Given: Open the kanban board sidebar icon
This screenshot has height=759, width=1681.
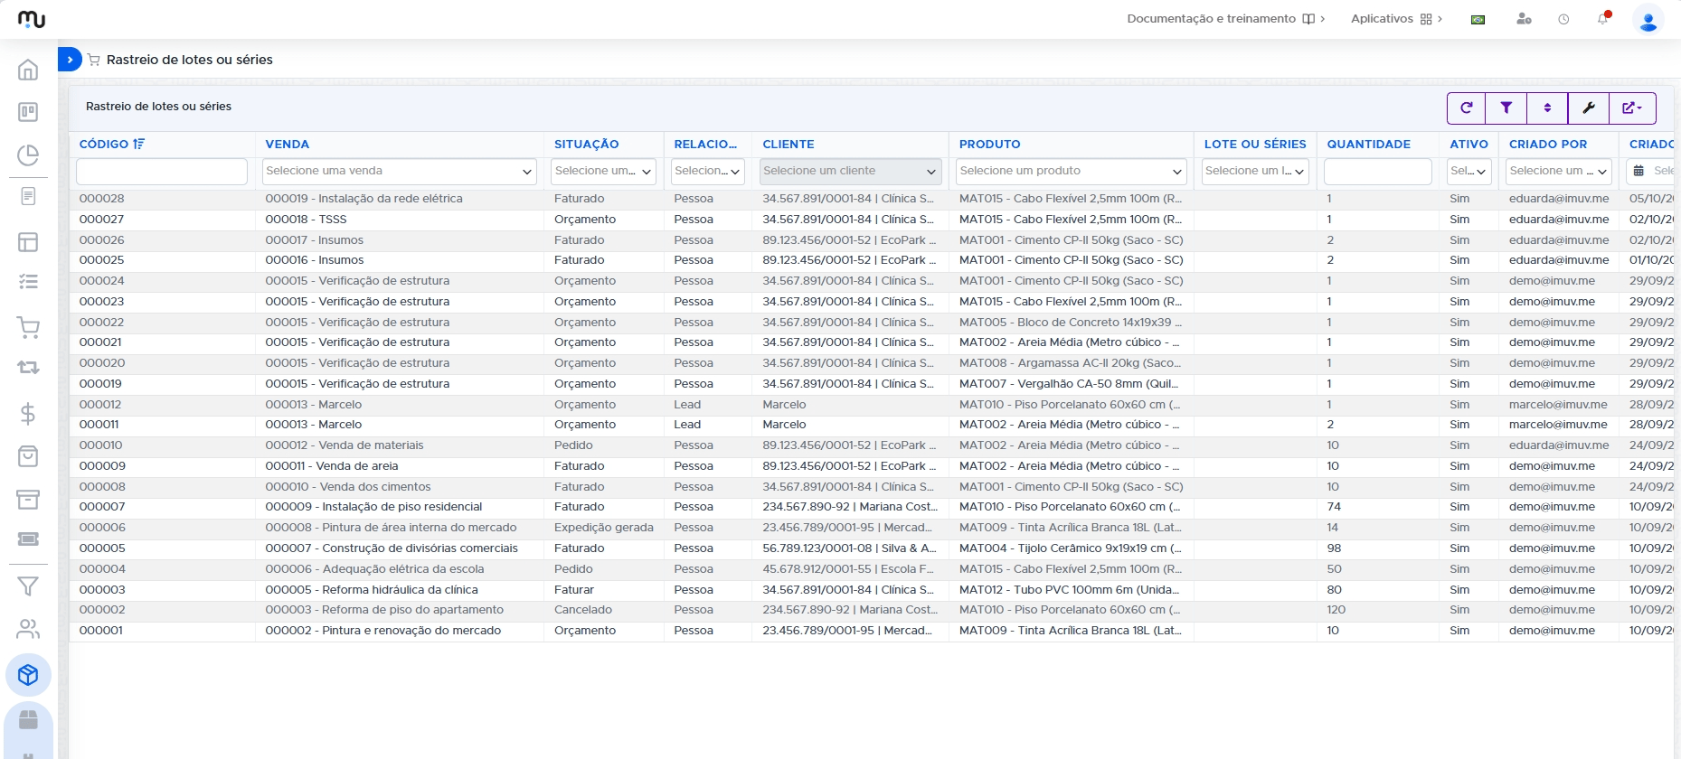Looking at the screenshot, I should pyautogui.click(x=28, y=112).
